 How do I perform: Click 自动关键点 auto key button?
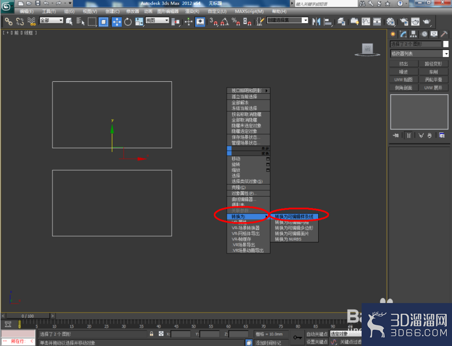[x=317, y=334]
